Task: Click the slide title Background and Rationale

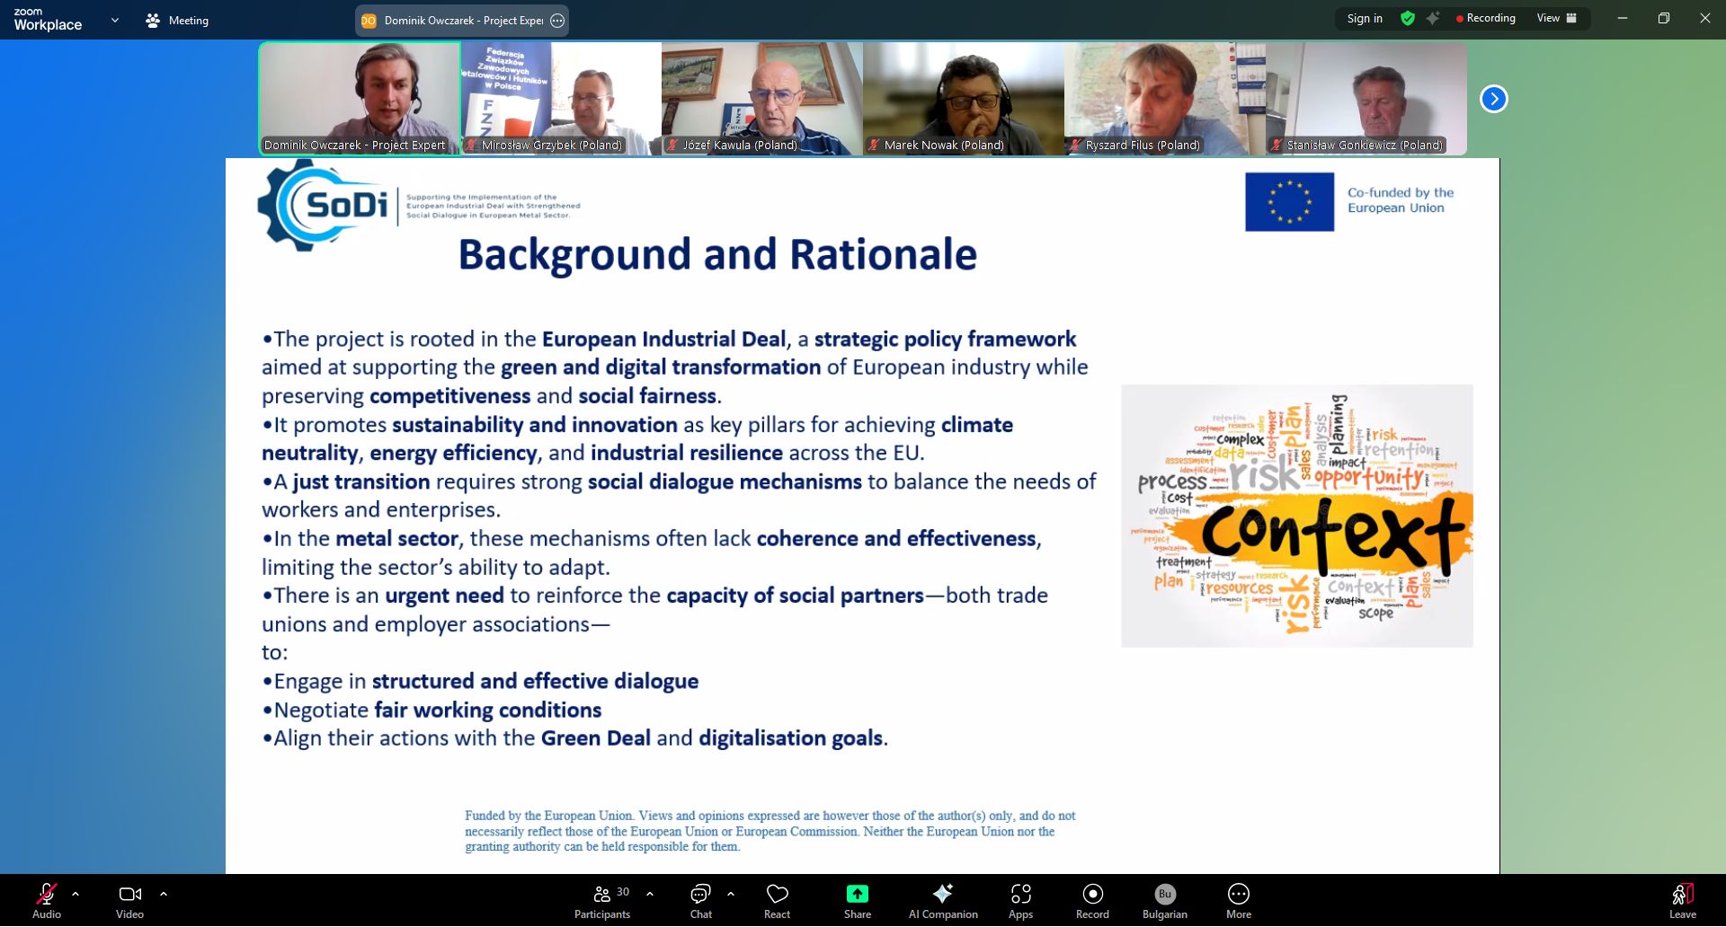Action: (x=717, y=254)
